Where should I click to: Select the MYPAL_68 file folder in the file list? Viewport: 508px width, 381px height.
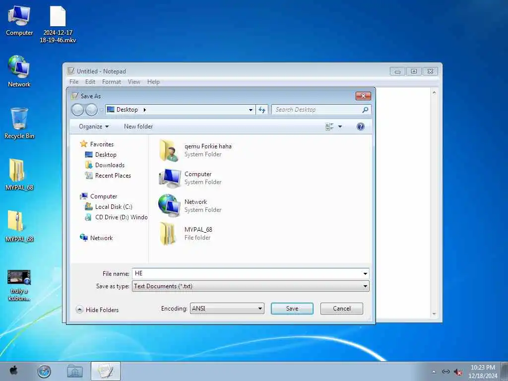tap(186, 233)
